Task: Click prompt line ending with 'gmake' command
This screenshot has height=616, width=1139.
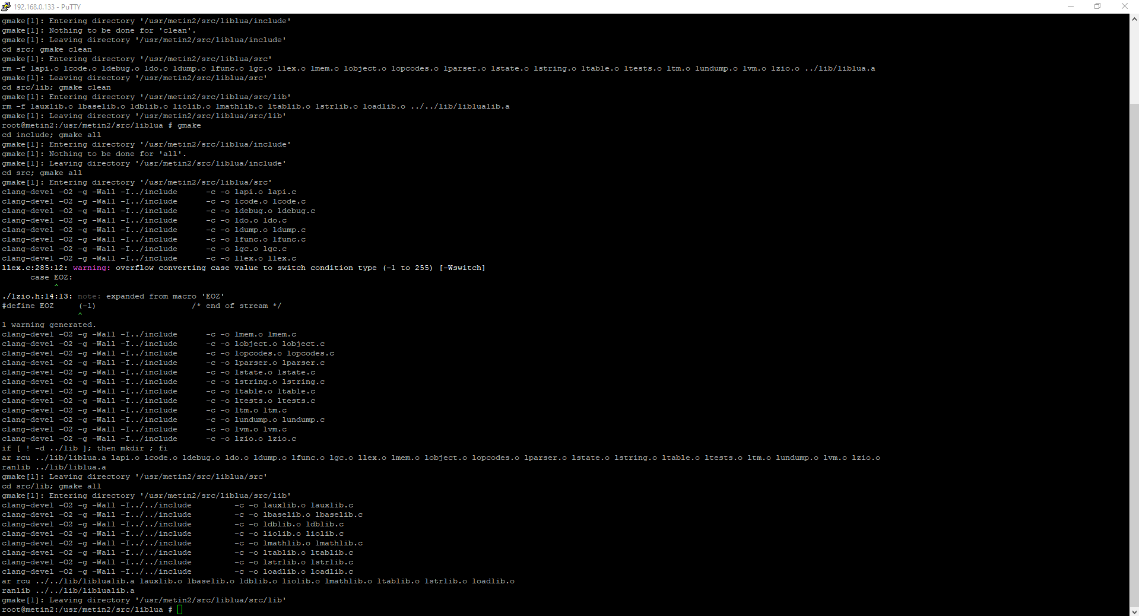Action: pyautogui.click(x=101, y=125)
